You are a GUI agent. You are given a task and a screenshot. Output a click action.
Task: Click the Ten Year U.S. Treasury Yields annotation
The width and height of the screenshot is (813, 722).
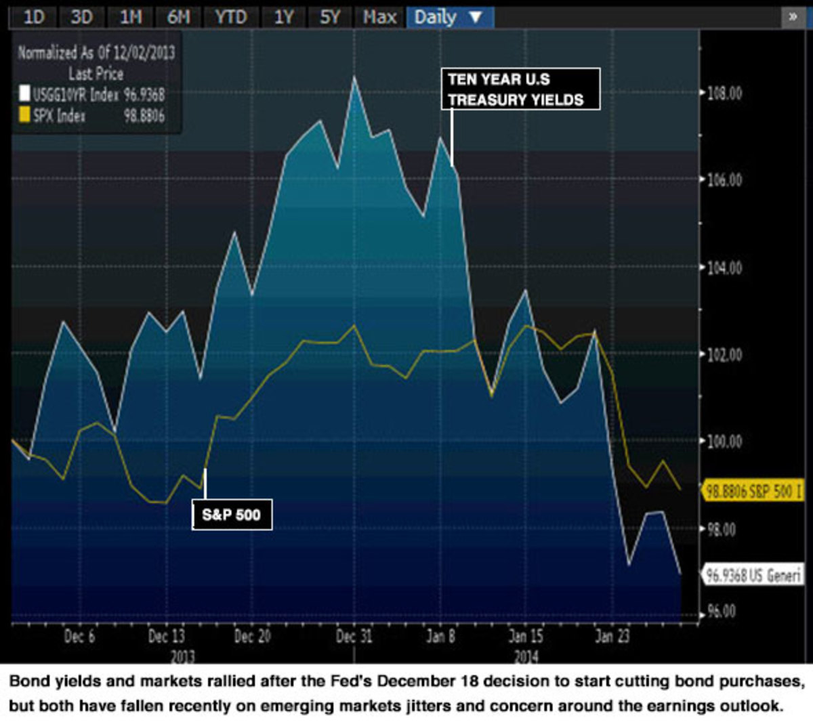[x=520, y=89]
